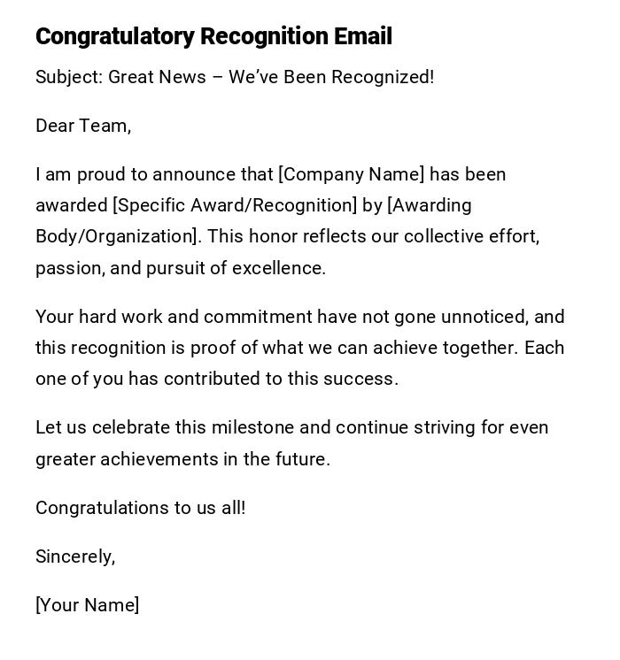Click the Congratulations to us all! line
Image resolution: width=620 pixels, height=660 pixels.
pos(141,508)
